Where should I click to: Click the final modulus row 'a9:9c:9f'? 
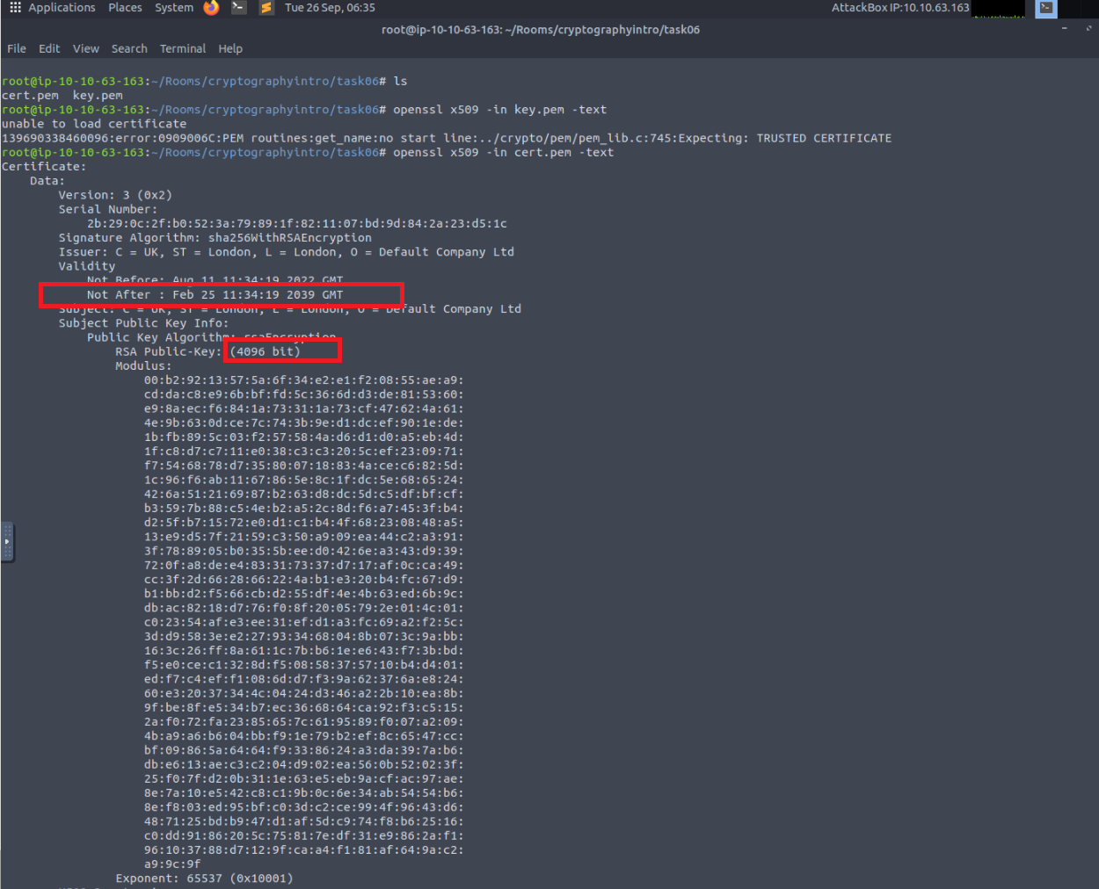(172, 864)
